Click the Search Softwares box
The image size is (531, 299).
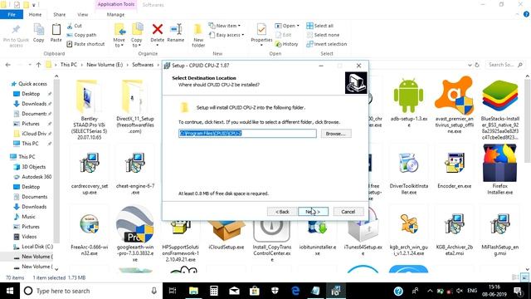pyautogui.click(x=505, y=65)
